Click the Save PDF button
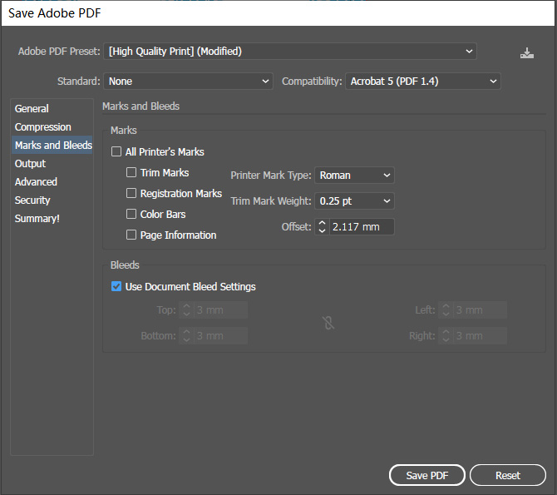 click(x=427, y=475)
